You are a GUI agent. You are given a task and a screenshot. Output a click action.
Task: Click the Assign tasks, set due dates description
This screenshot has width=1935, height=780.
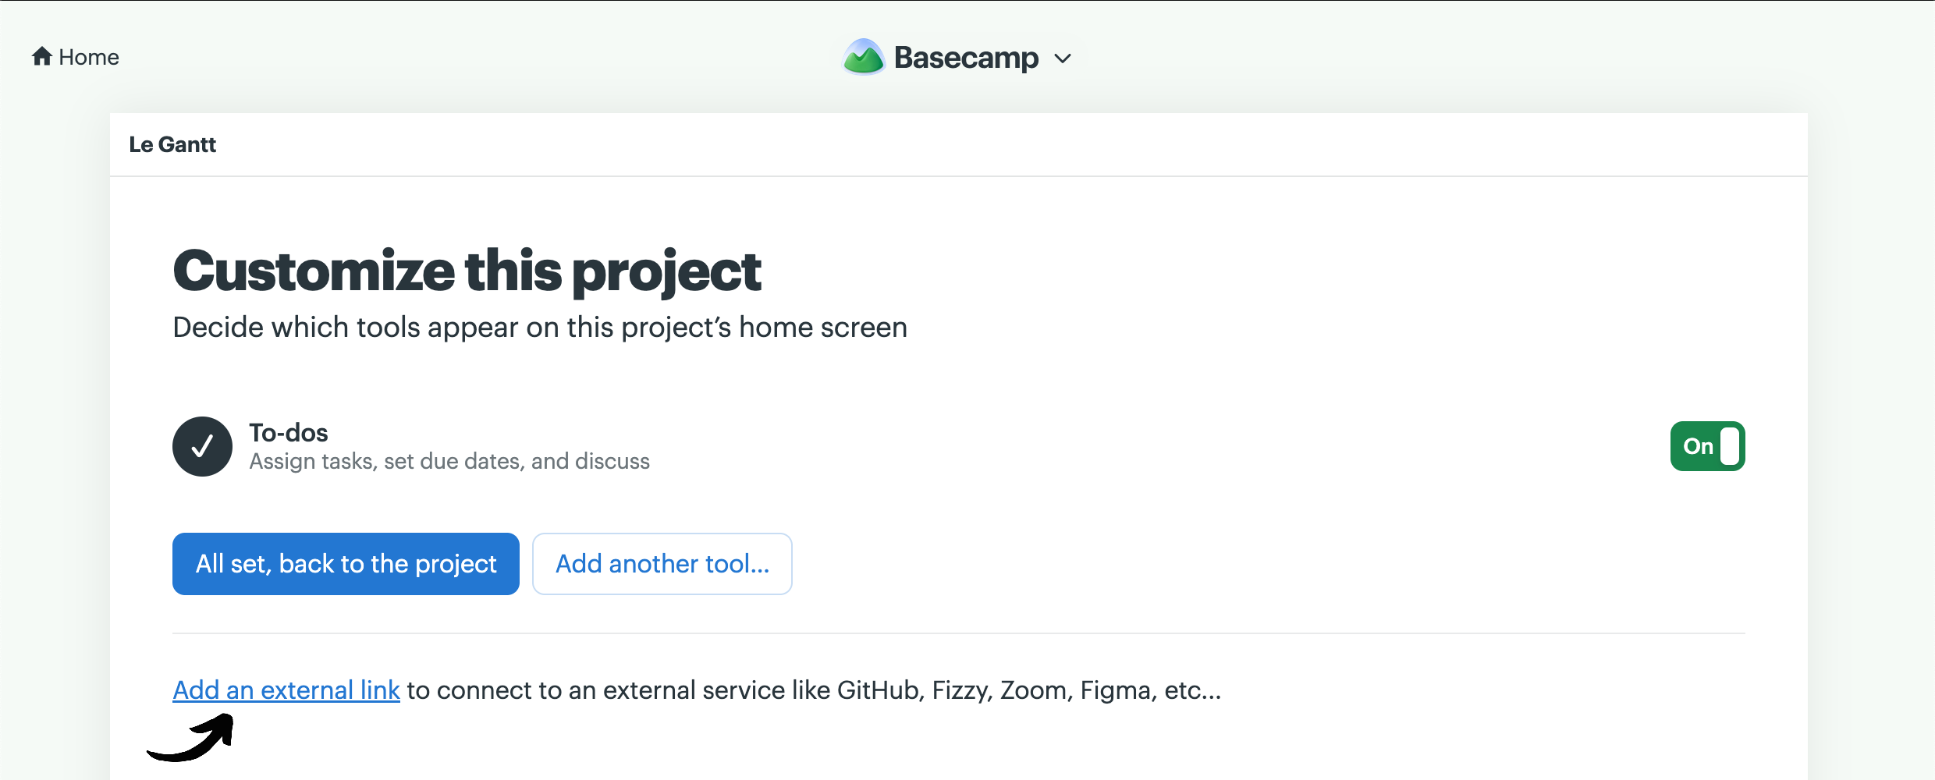pyautogui.click(x=449, y=462)
